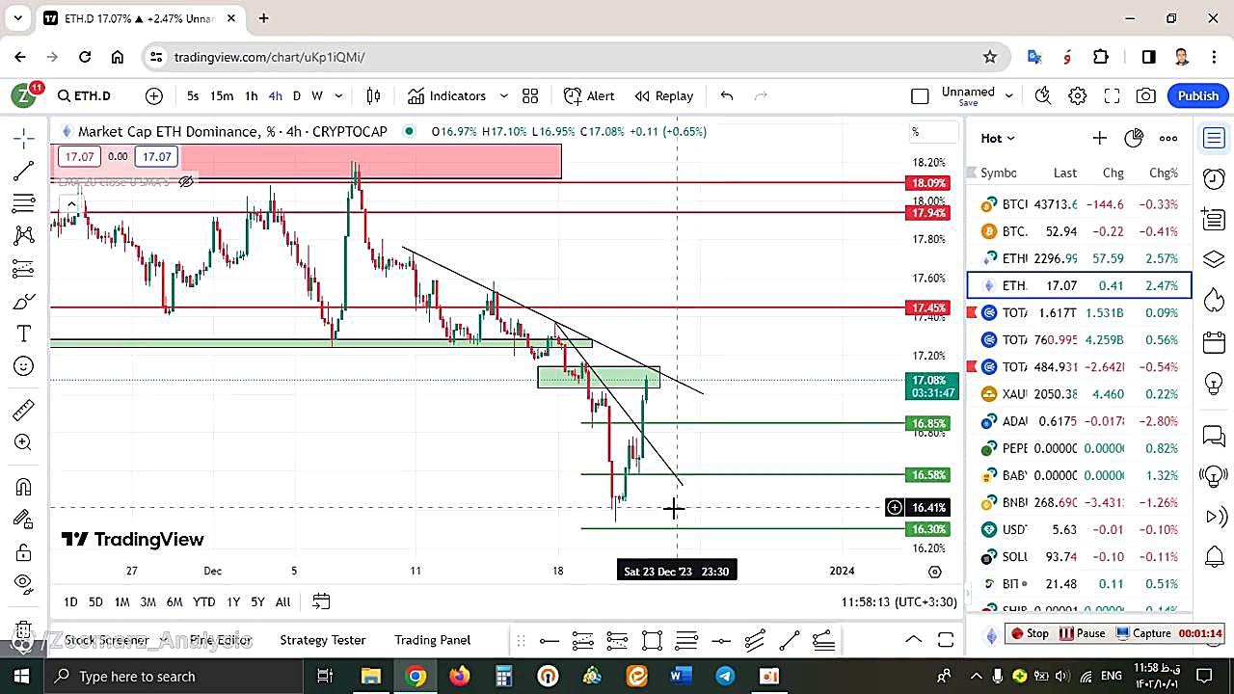Open the watchlist more options menu

[x=1168, y=138]
